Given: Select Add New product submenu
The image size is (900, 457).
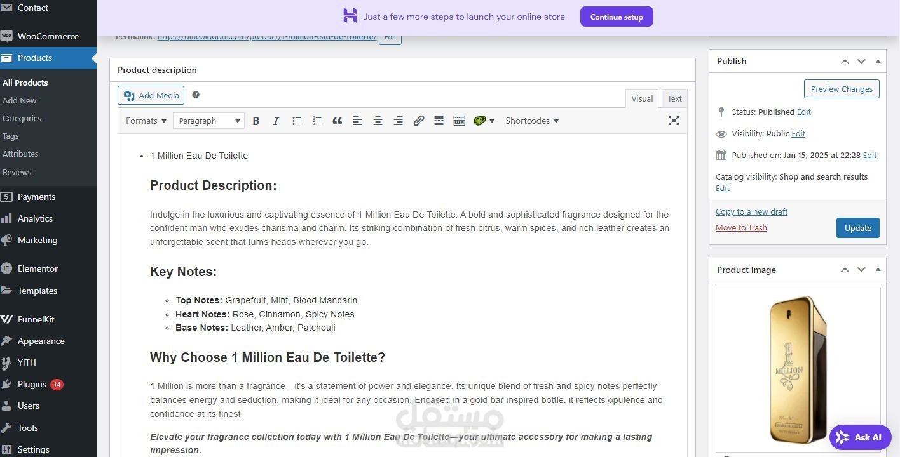Looking at the screenshot, I should 20,100.
